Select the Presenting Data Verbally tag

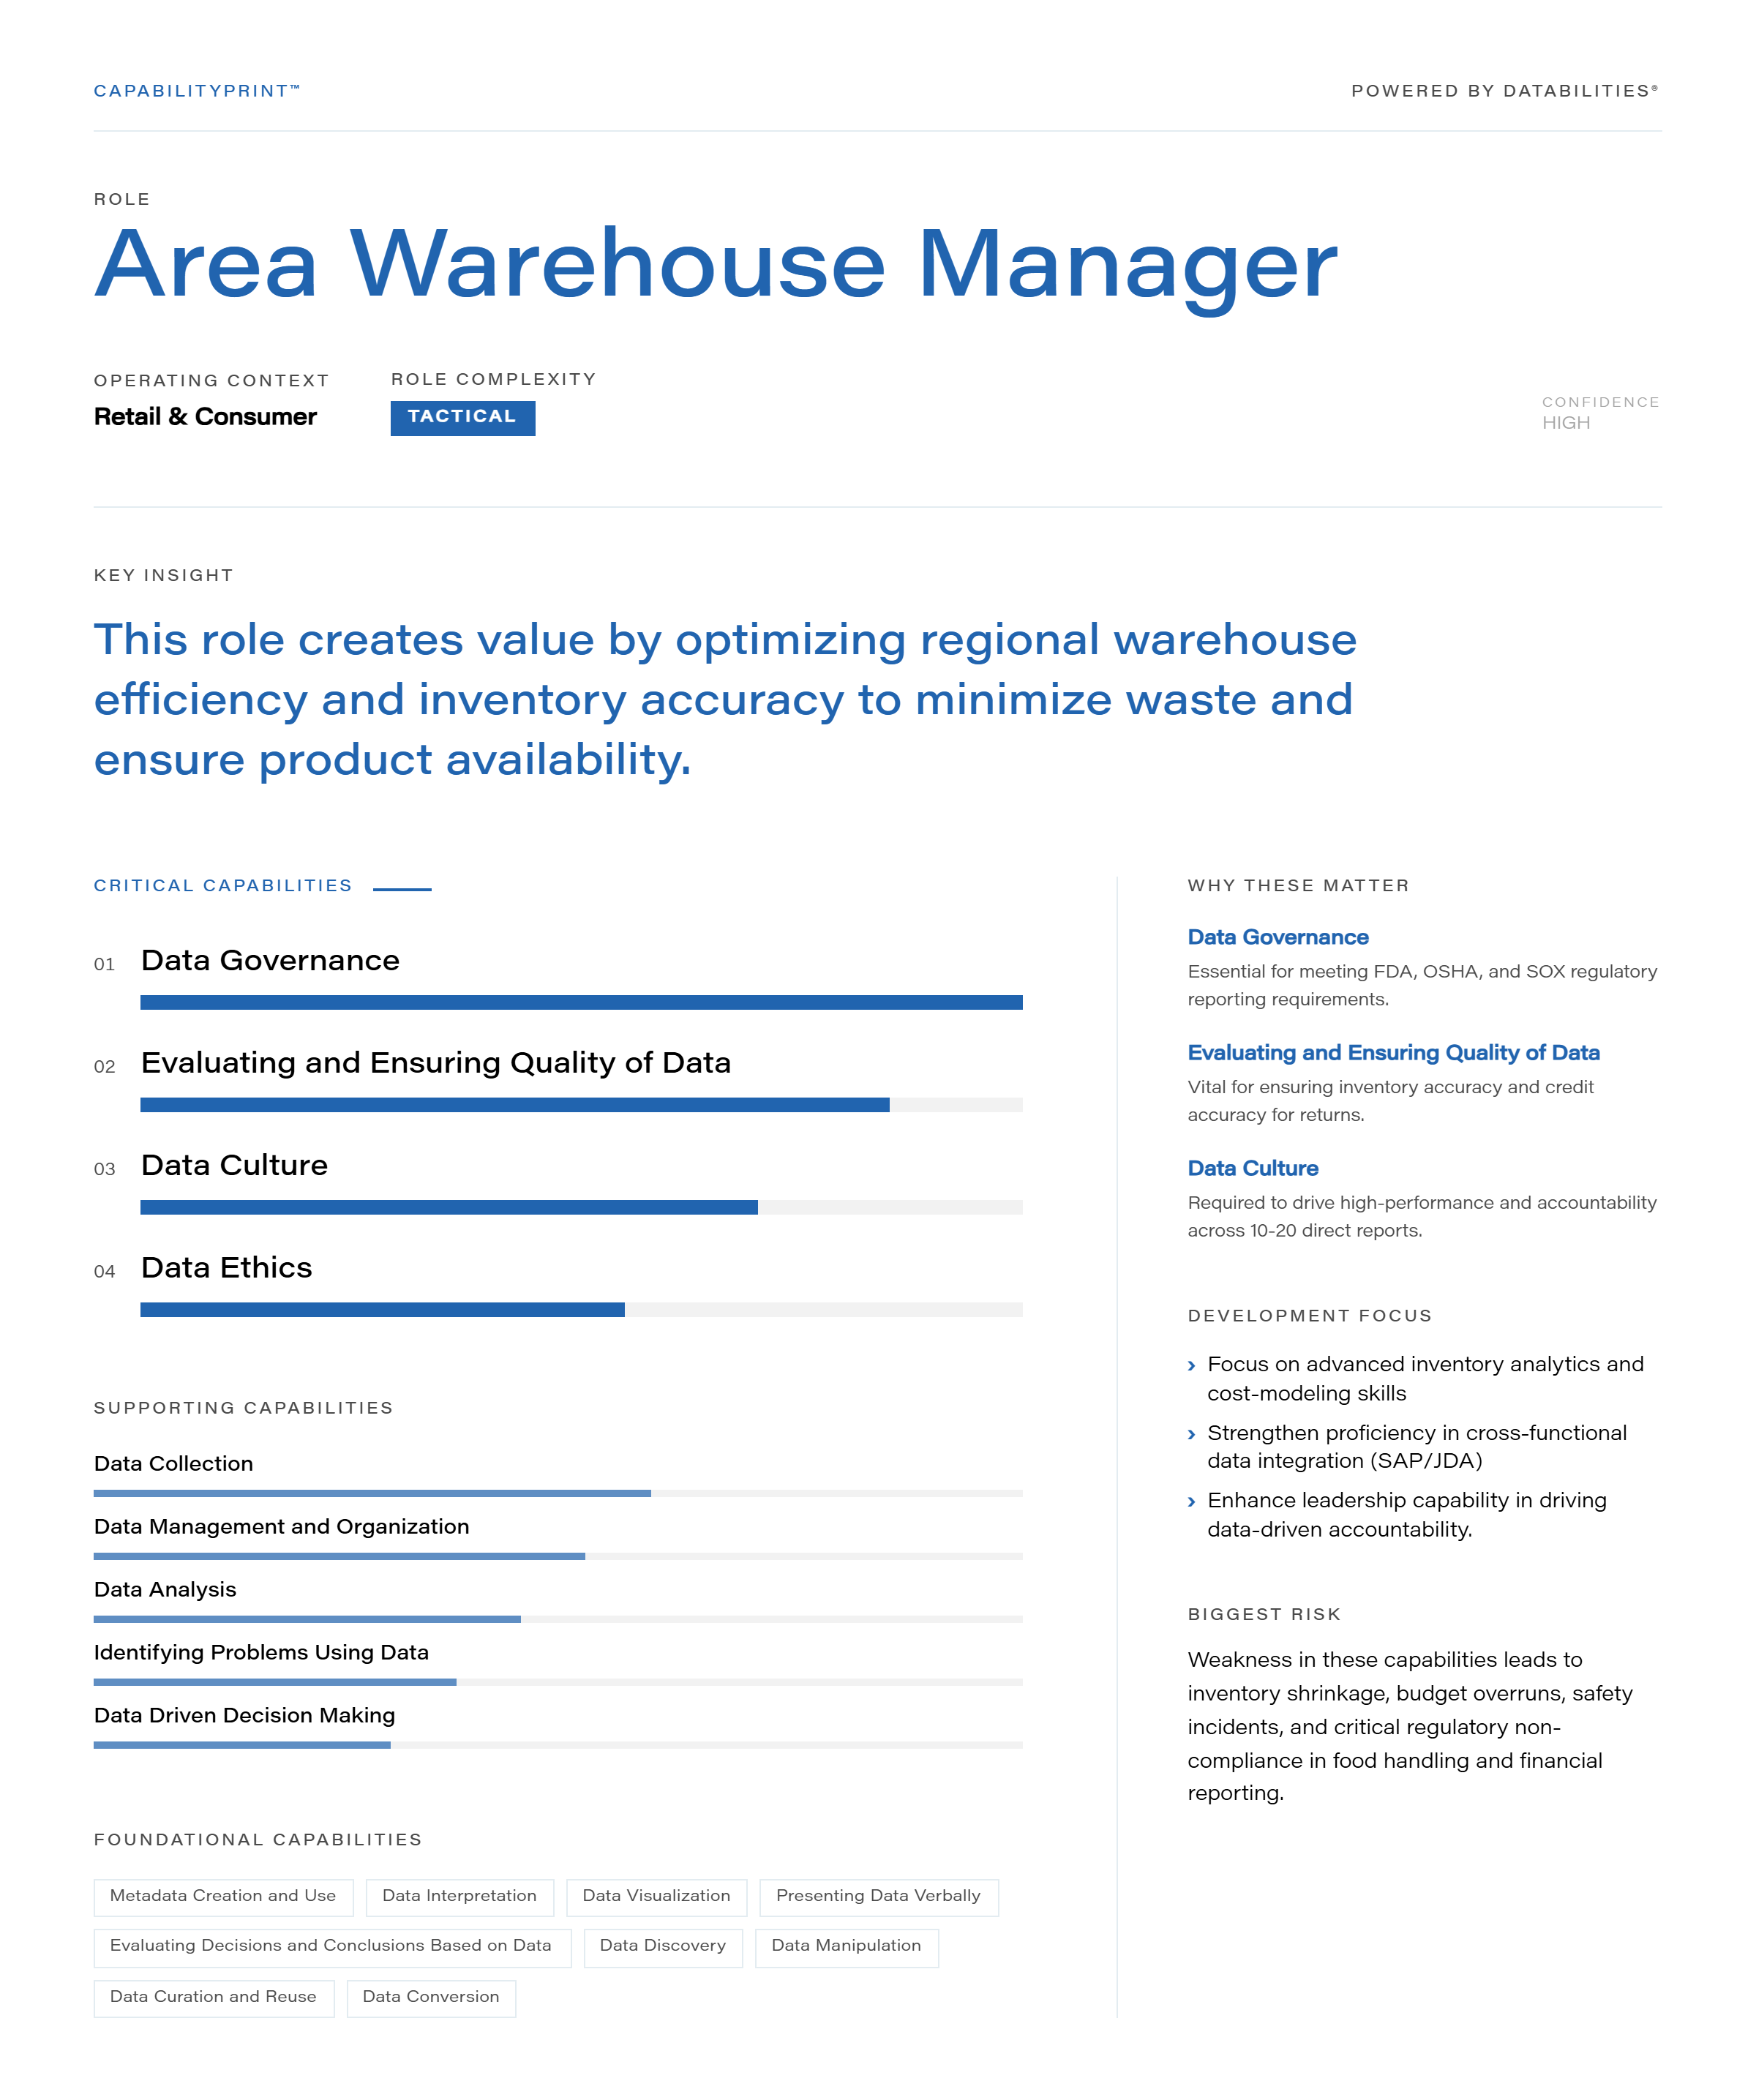[x=879, y=1897]
